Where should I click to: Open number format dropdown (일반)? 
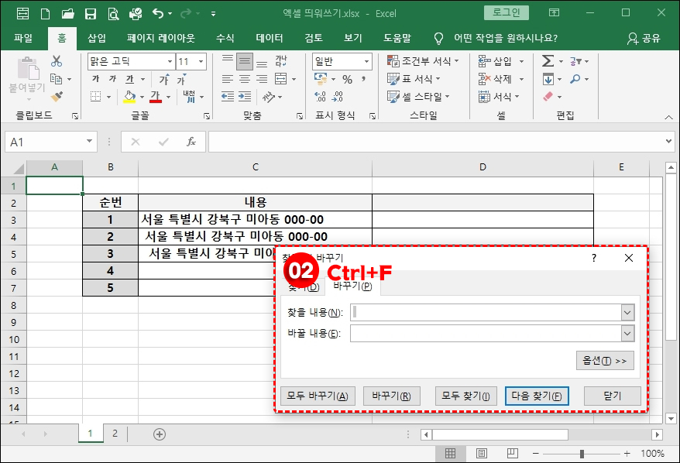(366, 62)
